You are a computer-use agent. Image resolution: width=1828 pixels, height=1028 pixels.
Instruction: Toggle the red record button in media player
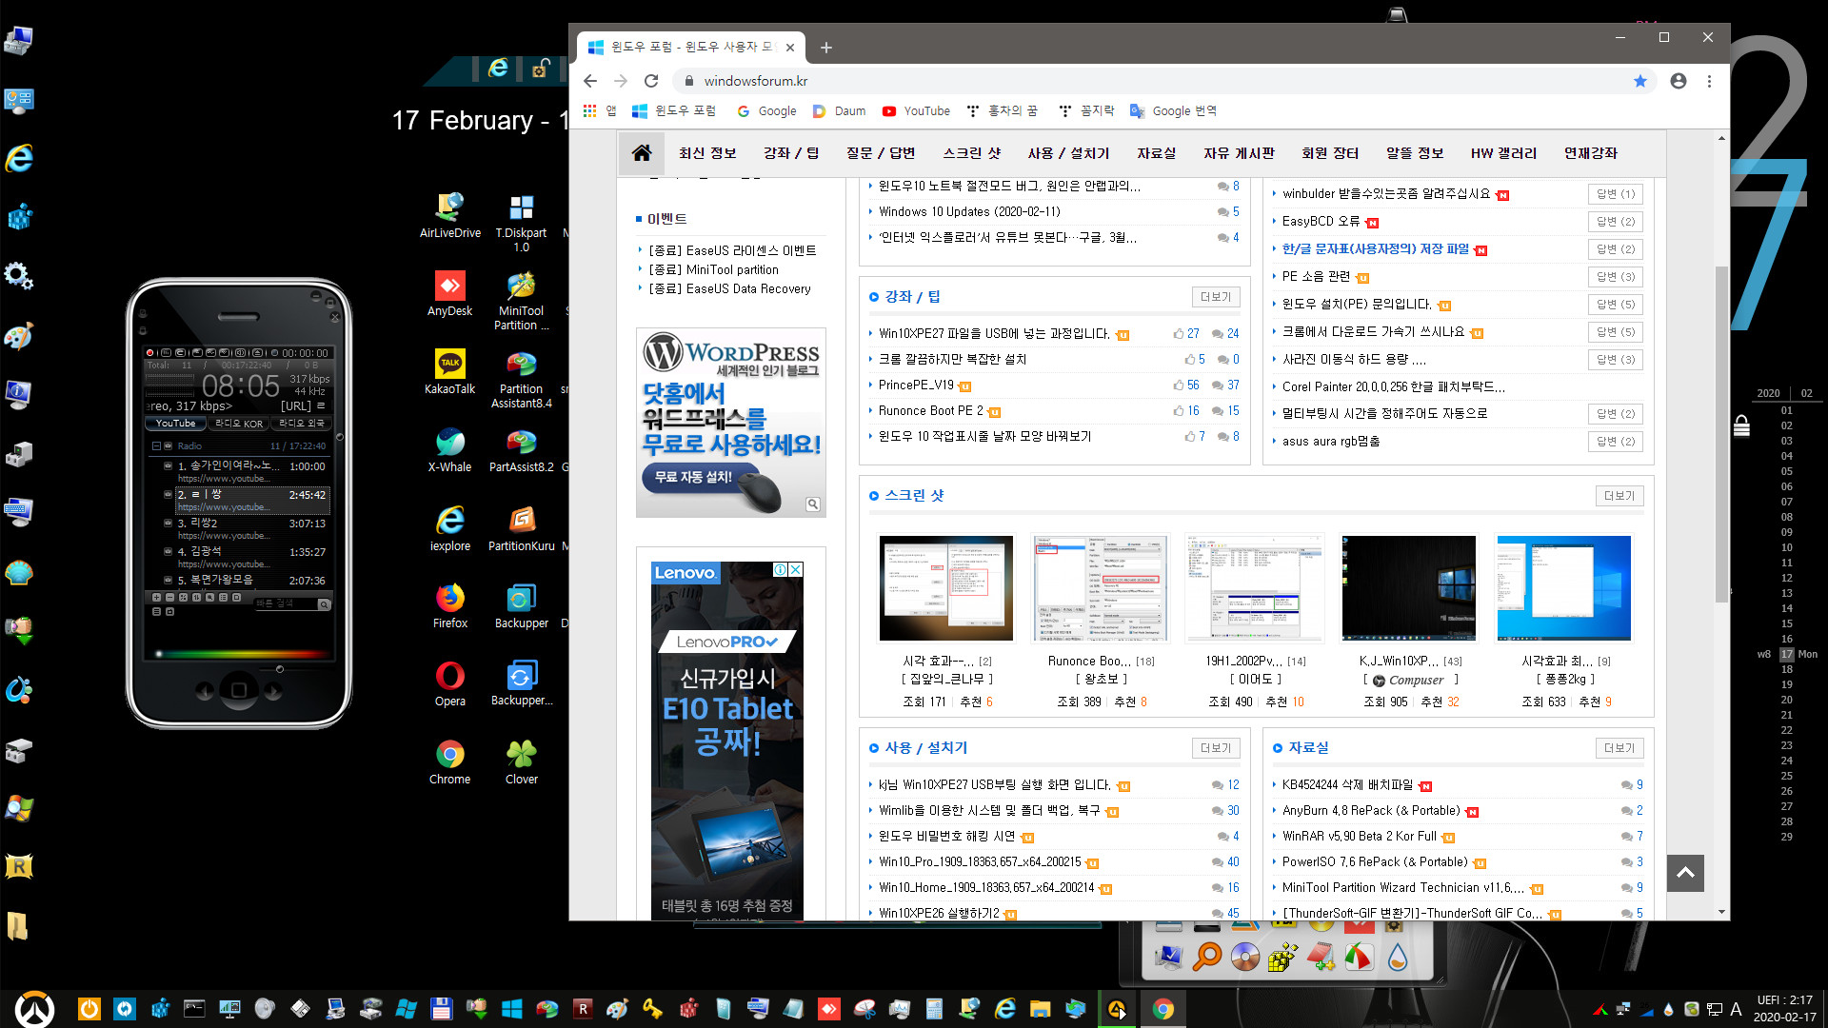click(x=149, y=353)
